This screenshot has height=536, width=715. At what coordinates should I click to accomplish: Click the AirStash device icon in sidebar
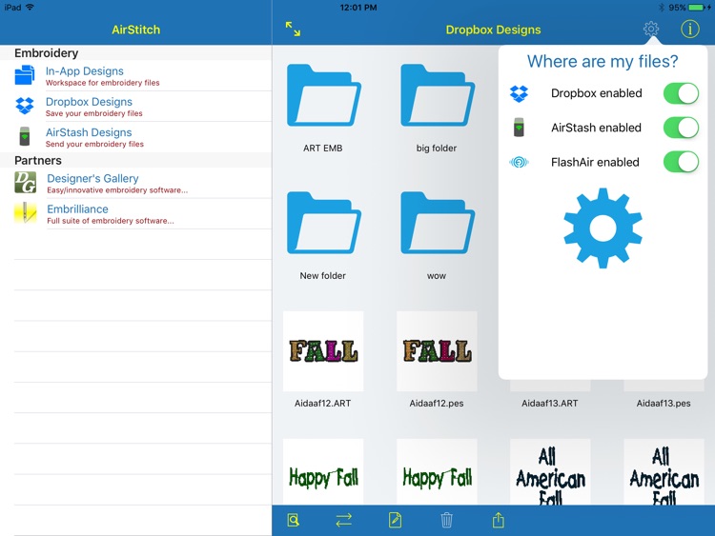(25, 136)
